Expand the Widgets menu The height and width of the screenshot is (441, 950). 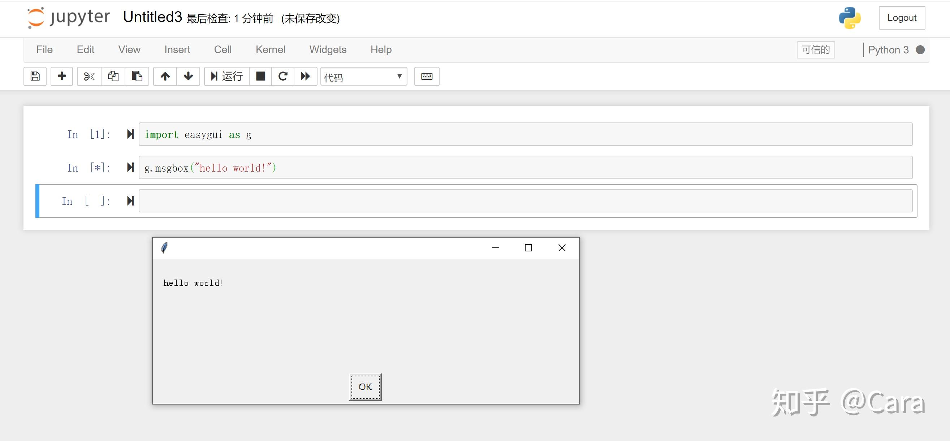coord(328,49)
